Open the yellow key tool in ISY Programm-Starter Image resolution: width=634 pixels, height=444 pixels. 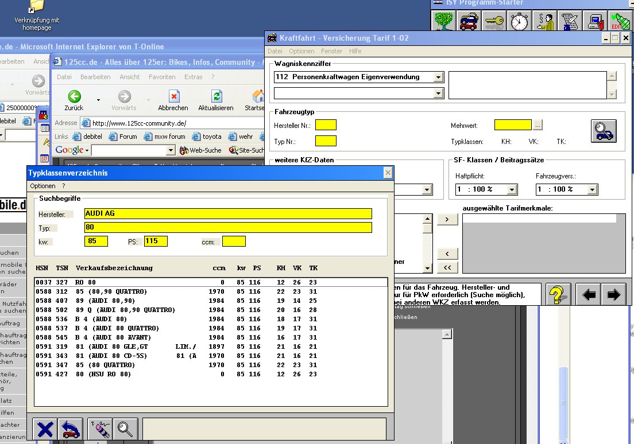tap(494, 21)
